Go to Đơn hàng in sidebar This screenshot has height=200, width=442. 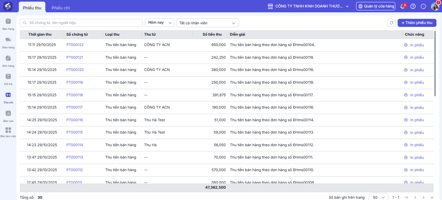[8, 58]
